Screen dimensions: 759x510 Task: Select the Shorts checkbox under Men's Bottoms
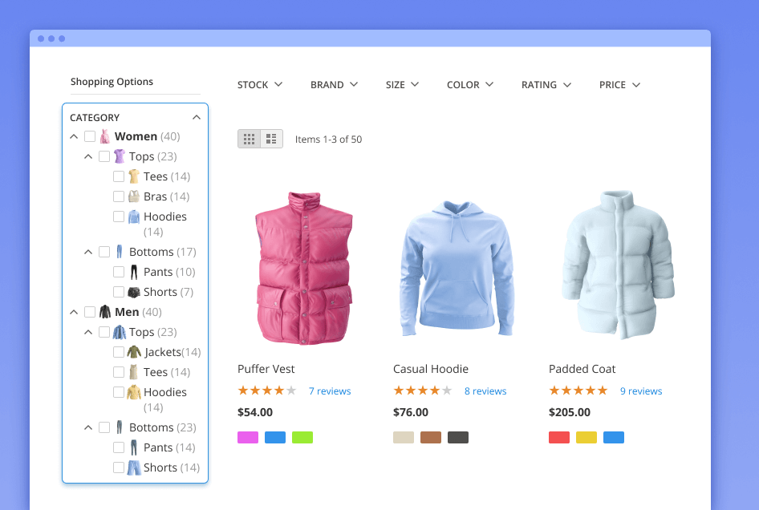point(117,467)
